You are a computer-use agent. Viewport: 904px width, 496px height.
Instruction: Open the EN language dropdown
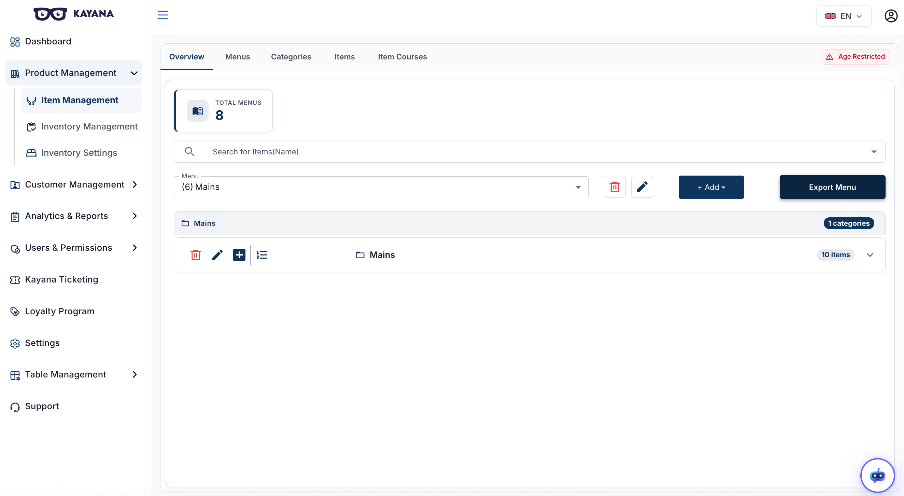click(843, 16)
